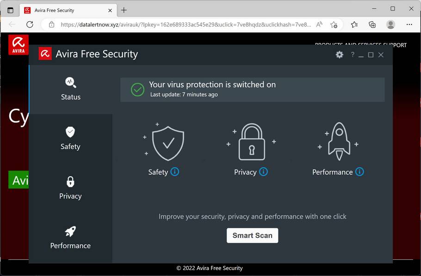Image resolution: width=421 pixels, height=276 pixels.
Task: Click the Privacy padlock icon
Action: coord(252,141)
